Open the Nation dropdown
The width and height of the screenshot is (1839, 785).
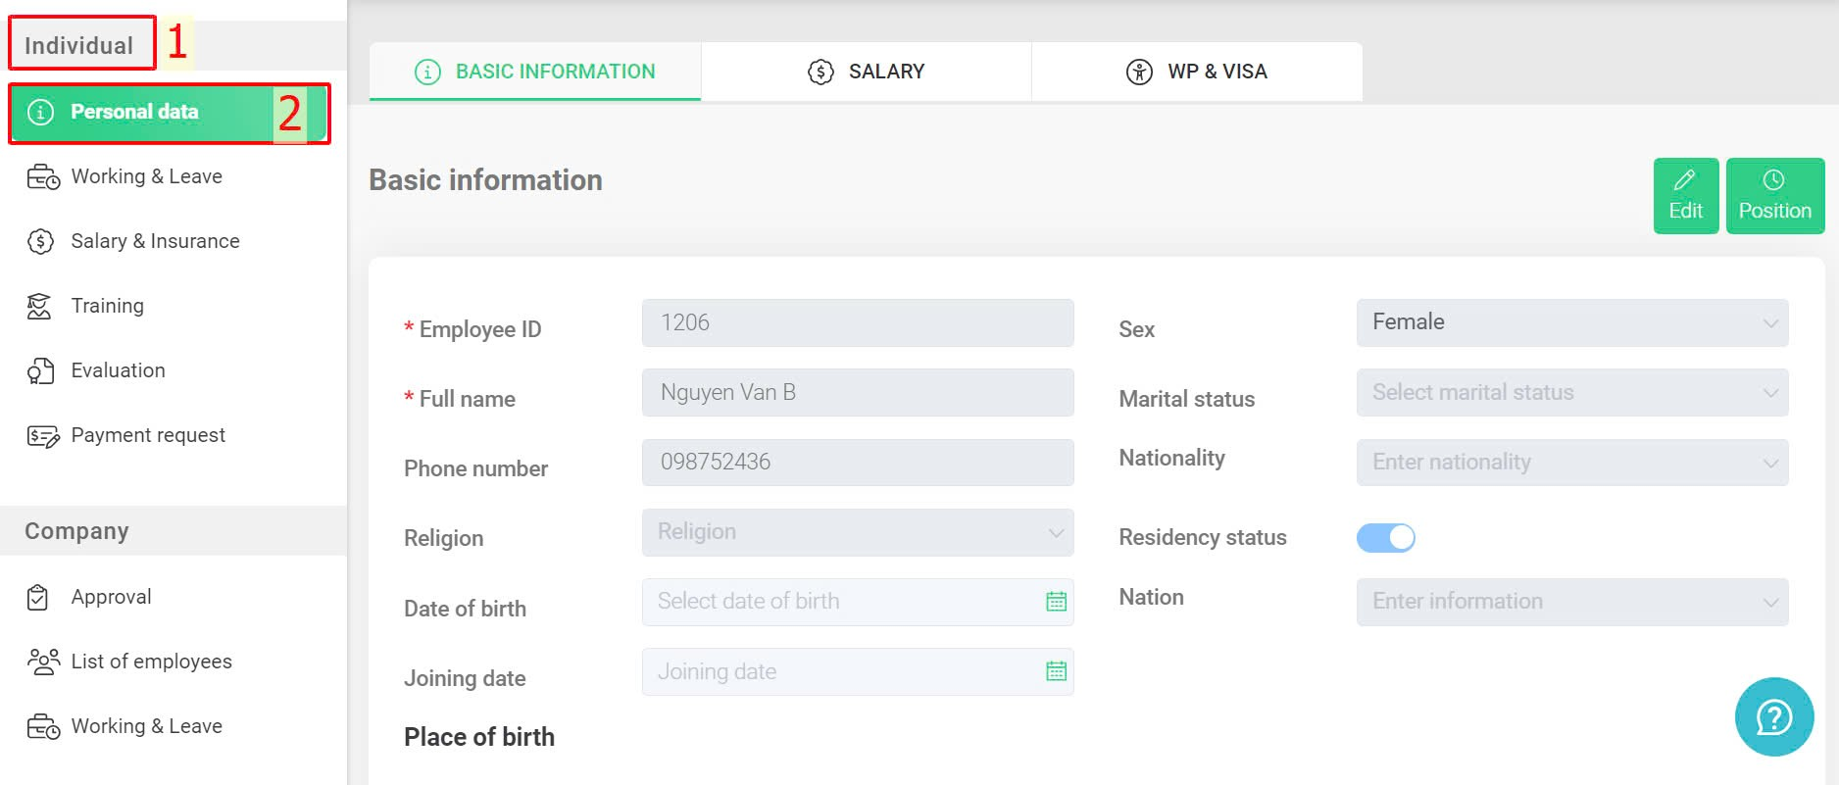click(x=1572, y=602)
